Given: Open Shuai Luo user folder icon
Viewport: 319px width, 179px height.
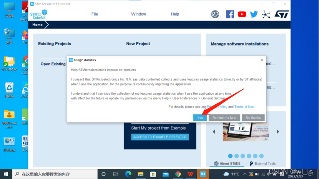Looking at the screenshot, I should click(x=9, y=119).
